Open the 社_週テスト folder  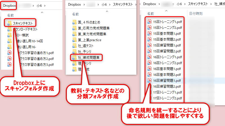click(85, 46)
